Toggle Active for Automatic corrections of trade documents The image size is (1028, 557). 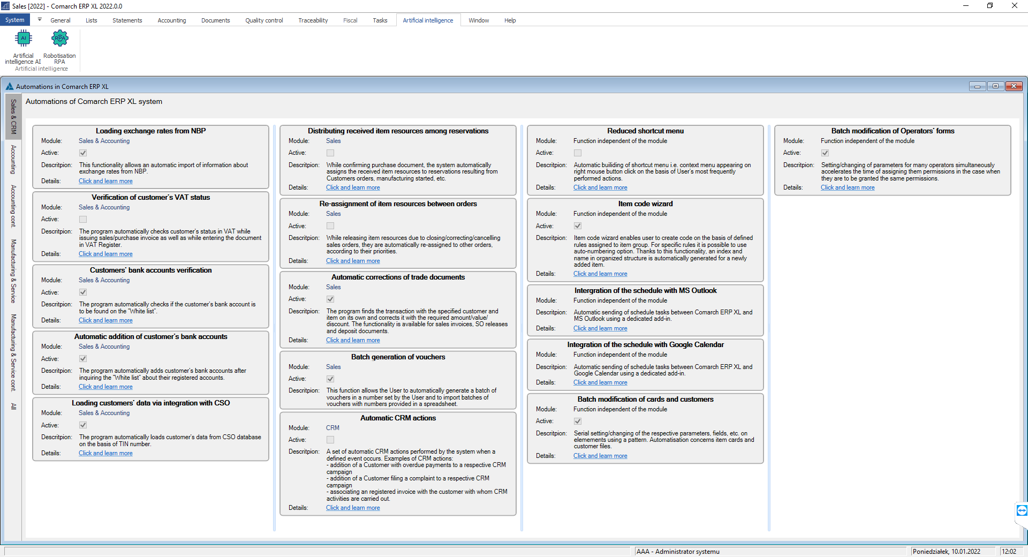point(330,299)
